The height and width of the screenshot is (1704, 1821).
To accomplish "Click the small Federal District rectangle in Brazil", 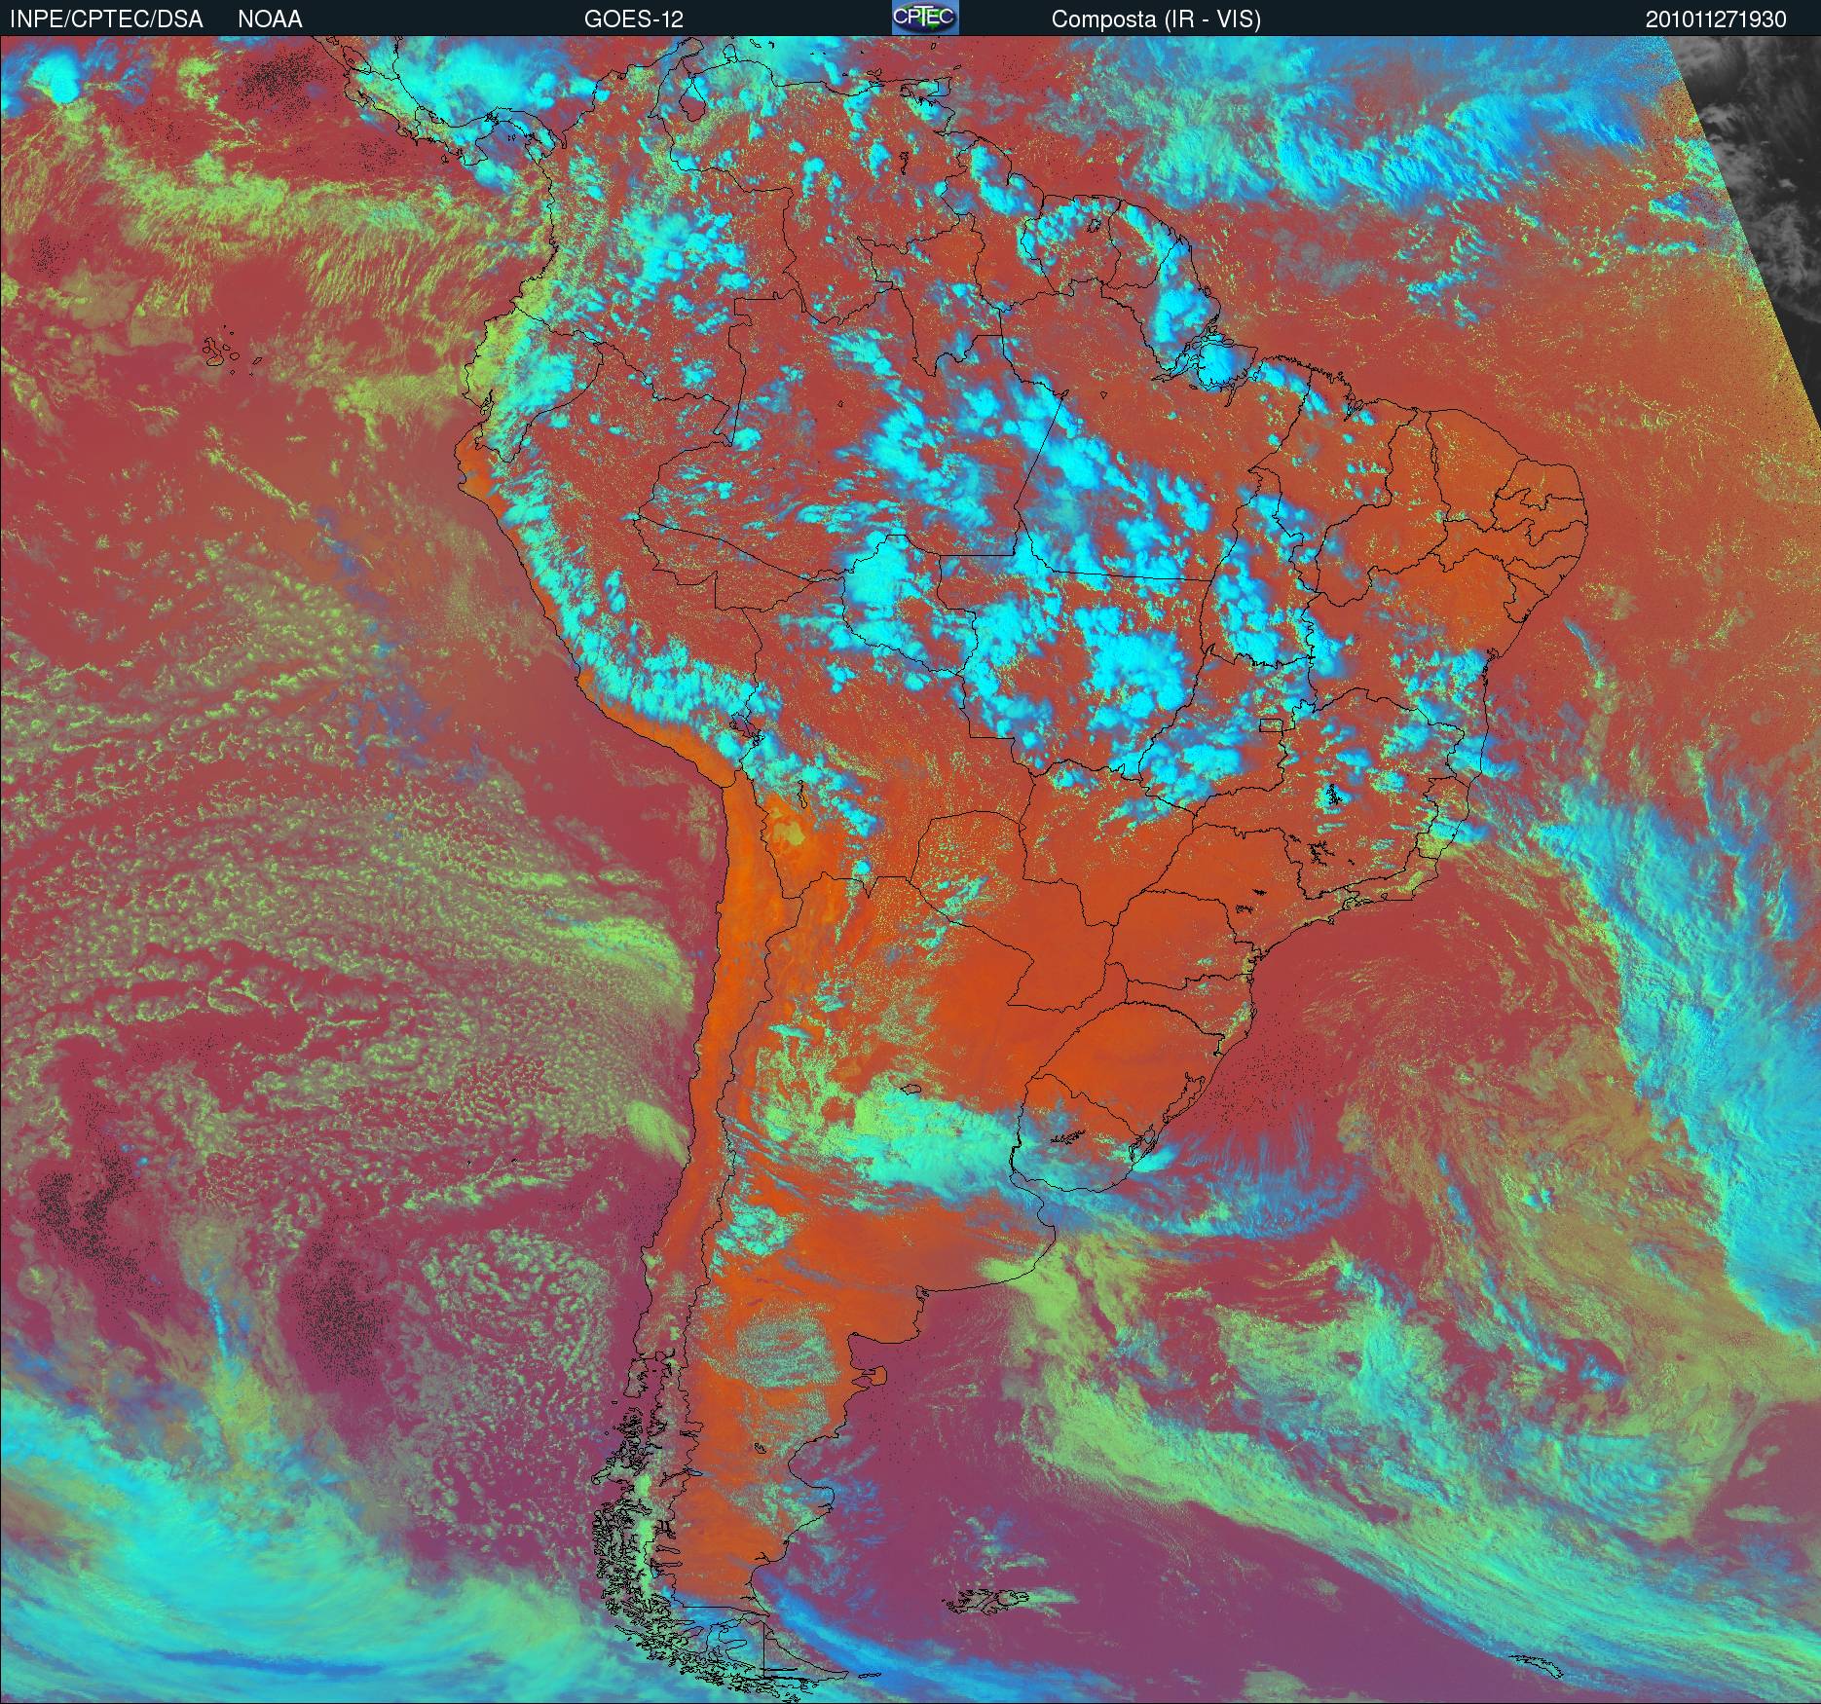I will coord(1270,723).
